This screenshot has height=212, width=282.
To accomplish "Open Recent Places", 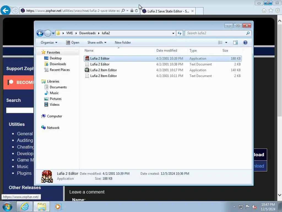I will coord(59,70).
